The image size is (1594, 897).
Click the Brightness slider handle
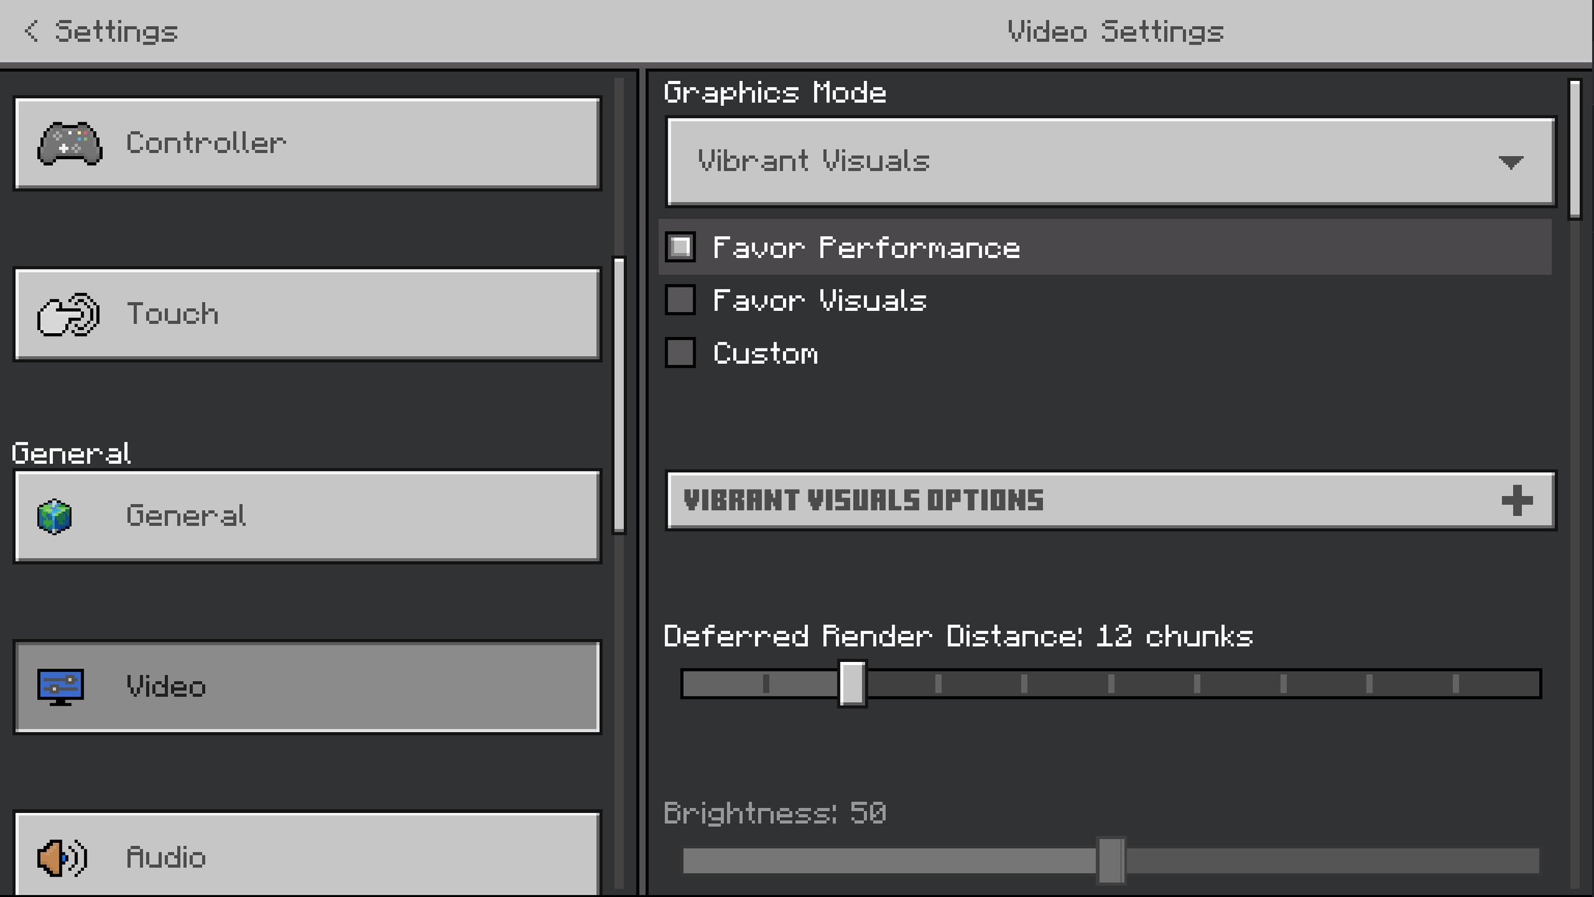tap(1111, 861)
